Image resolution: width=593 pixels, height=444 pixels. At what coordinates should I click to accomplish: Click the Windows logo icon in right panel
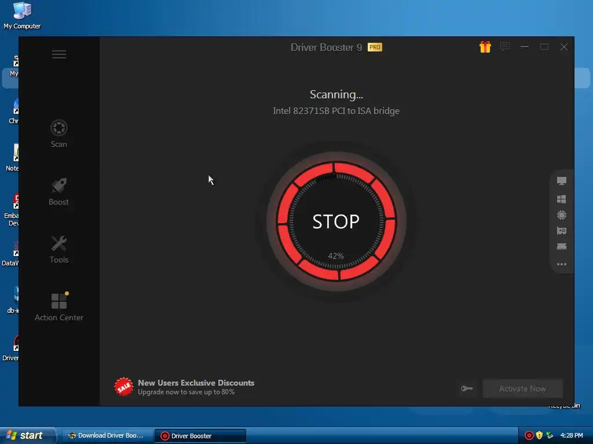pyautogui.click(x=562, y=199)
